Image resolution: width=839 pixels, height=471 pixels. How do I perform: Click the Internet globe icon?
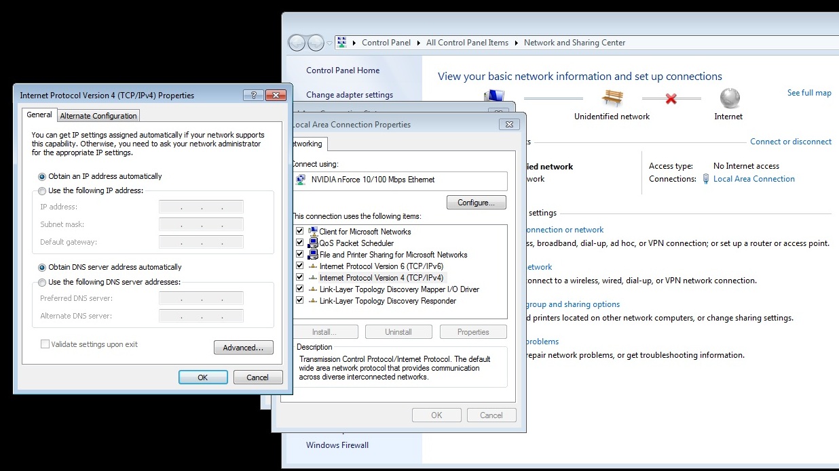point(729,98)
